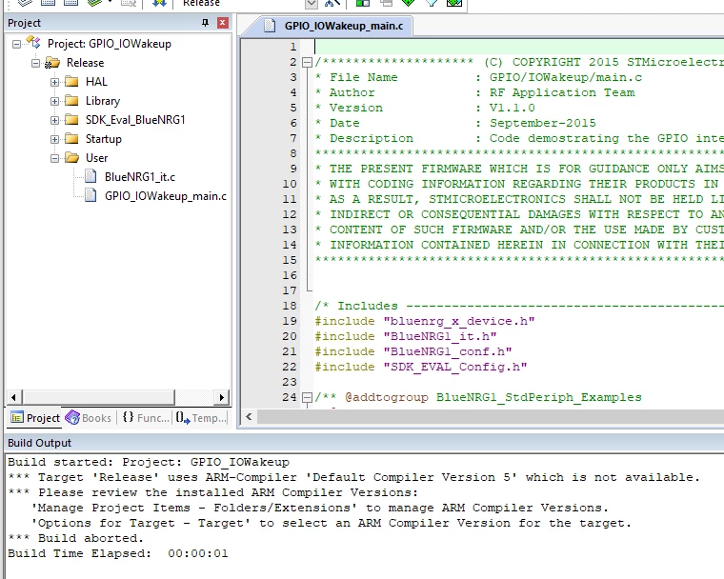Viewport: 724px width, 579px height.
Task: Click the project tree scroll-left arrow
Action: tap(13, 397)
